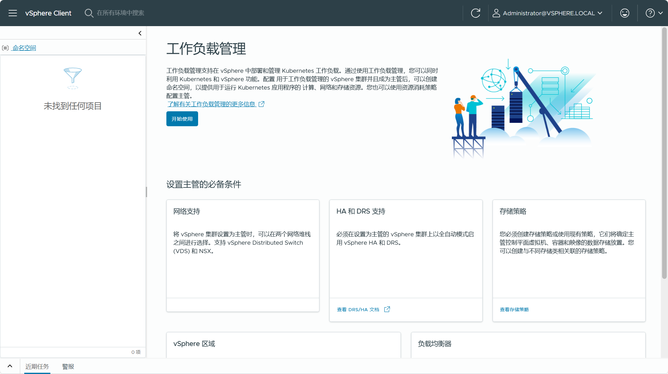Click the search magnifier icon
This screenshot has width=668, height=374.
pyautogui.click(x=89, y=13)
